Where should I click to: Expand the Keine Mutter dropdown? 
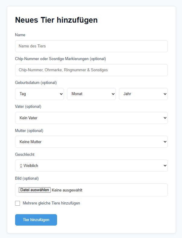click(91, 142)
